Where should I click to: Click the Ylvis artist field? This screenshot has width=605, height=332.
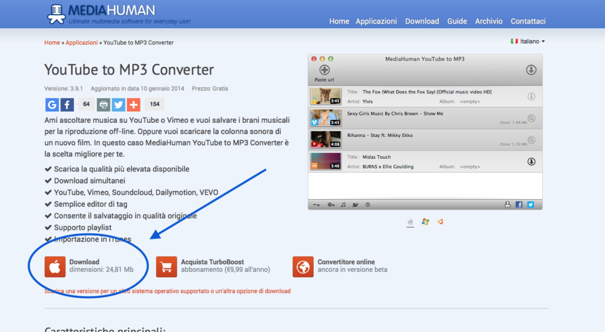pos(367,102)
